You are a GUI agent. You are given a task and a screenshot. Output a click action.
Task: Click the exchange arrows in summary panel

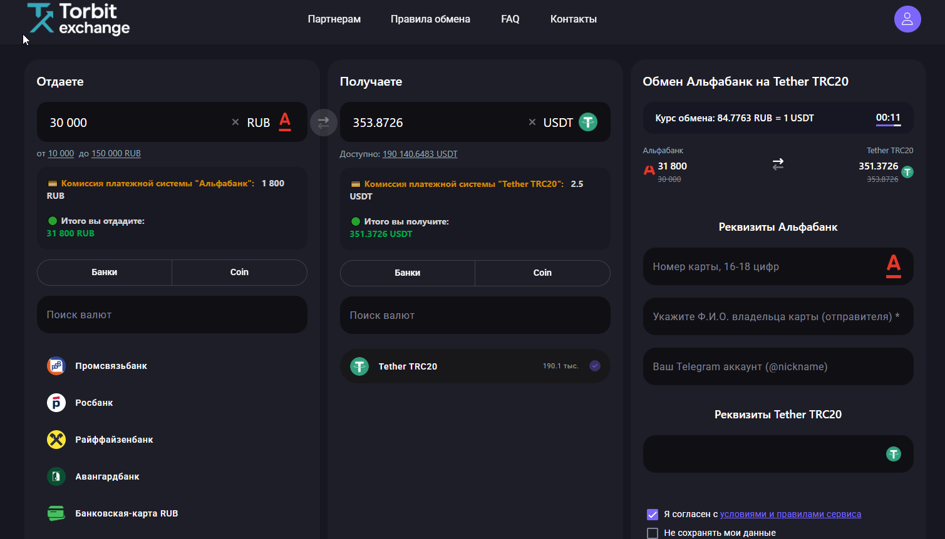[x=778, y=164]
